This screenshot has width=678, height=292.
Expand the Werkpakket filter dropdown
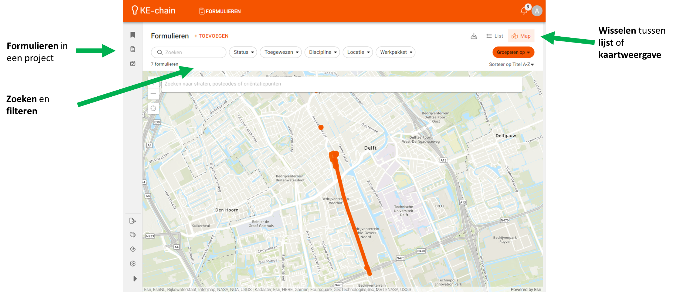tap(395, 52)
